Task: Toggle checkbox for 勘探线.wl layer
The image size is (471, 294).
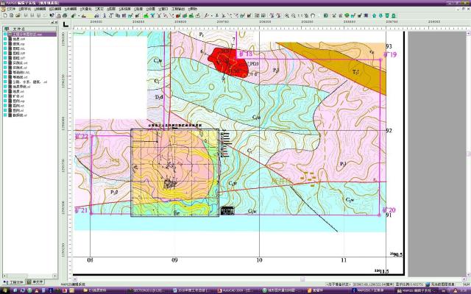Action: 6,115
